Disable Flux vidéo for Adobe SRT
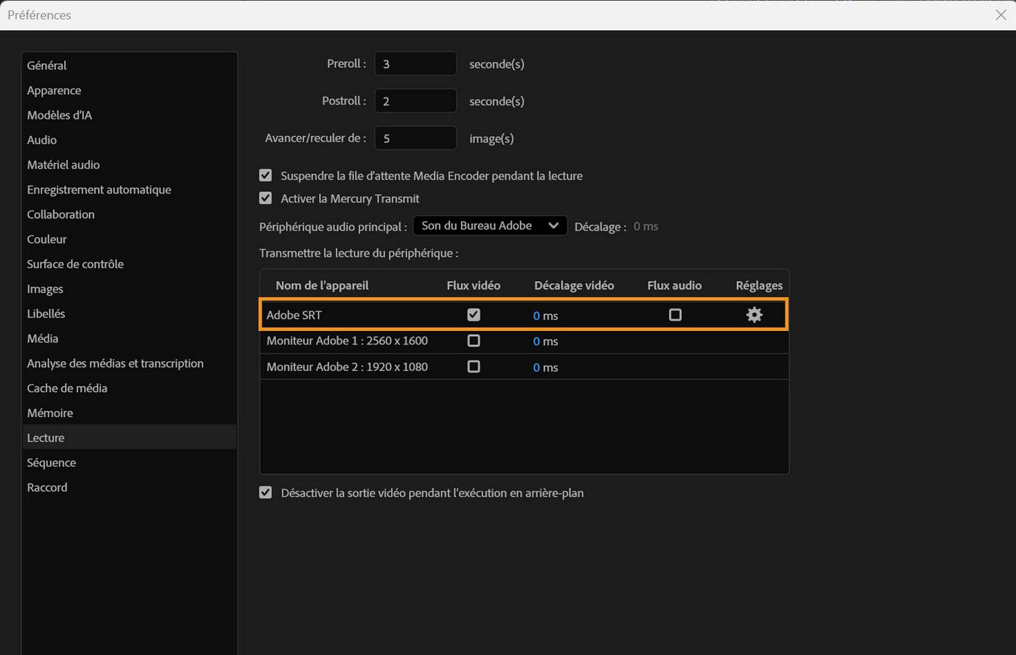The image size is (1016, 655). coord(473,314)
